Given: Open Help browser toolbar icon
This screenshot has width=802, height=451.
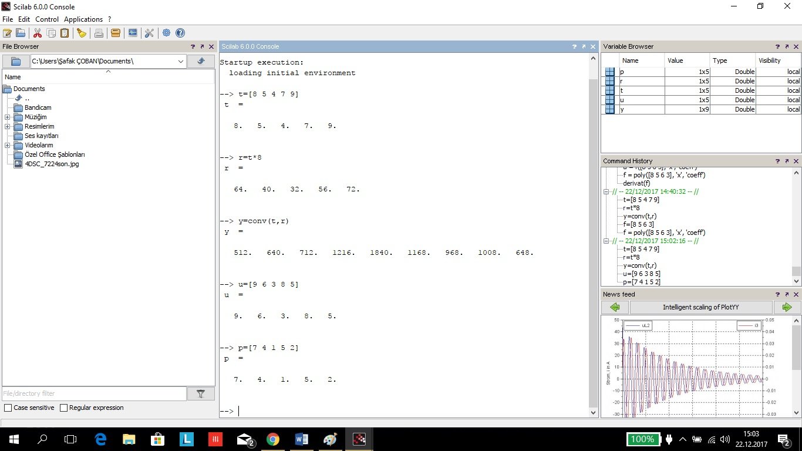Looking at the screenshot, I should 180,33.
